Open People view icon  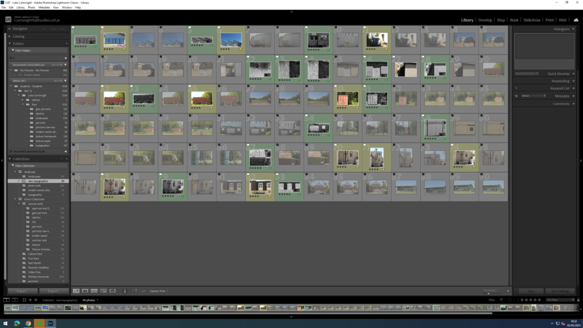point(113,291)
